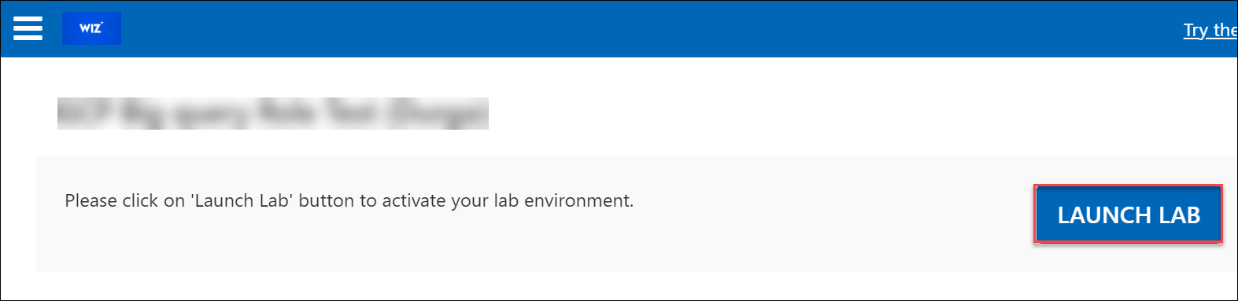This screenshot has width=1238, height=301.
Task: Open the hamburger menu icon
Action: pyautogui.click(x=28, y=28)
